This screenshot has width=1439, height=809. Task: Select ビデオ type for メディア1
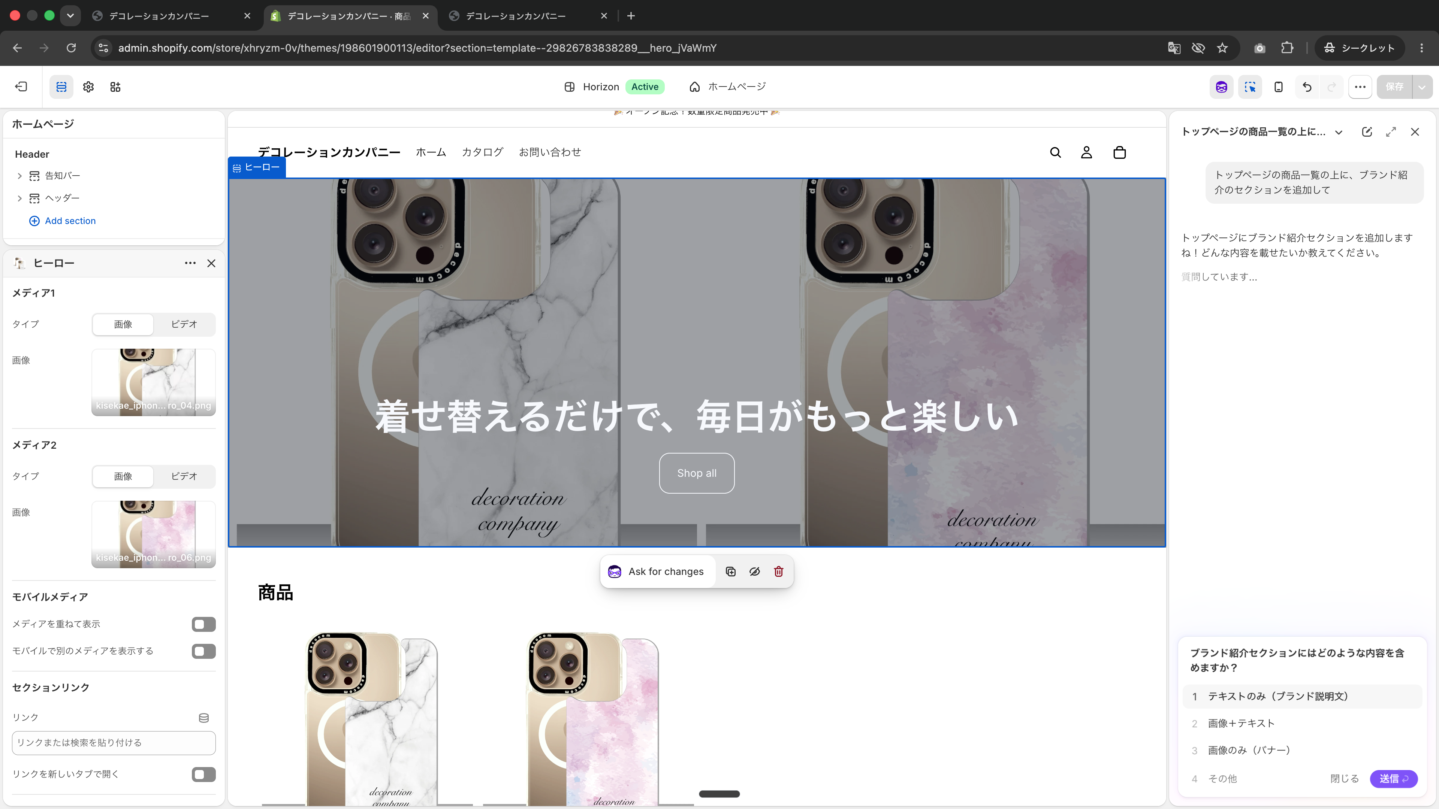184,324
